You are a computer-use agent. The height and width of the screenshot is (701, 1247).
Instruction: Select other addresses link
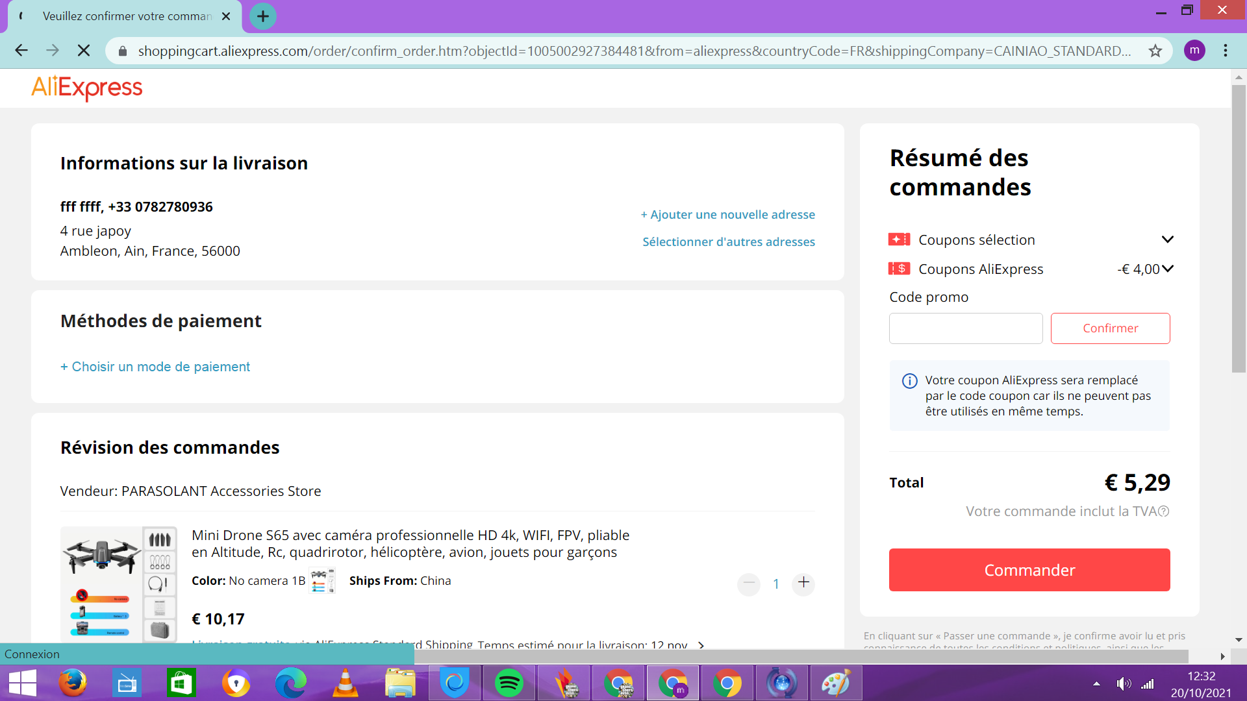pyautogui.click(x=729, y=241)
